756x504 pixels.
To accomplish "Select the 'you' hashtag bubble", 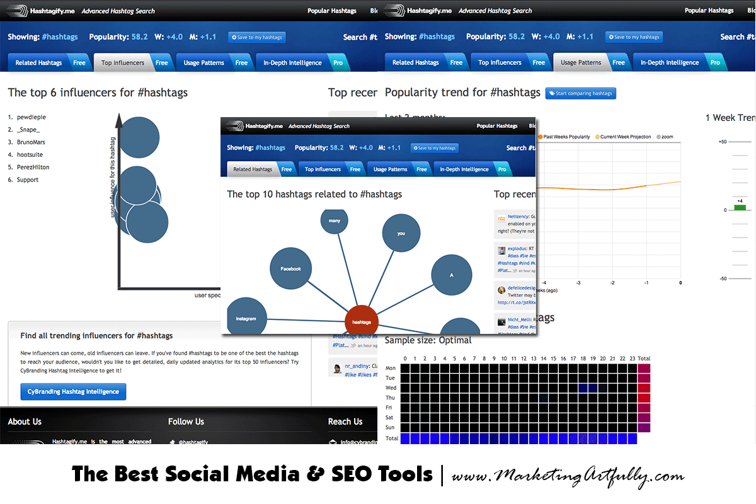I will pos(401,233).
